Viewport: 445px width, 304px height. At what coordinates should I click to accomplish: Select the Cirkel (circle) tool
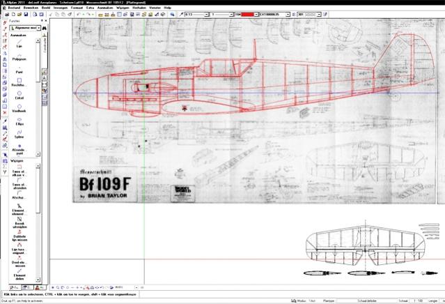(x=19, y=96)
